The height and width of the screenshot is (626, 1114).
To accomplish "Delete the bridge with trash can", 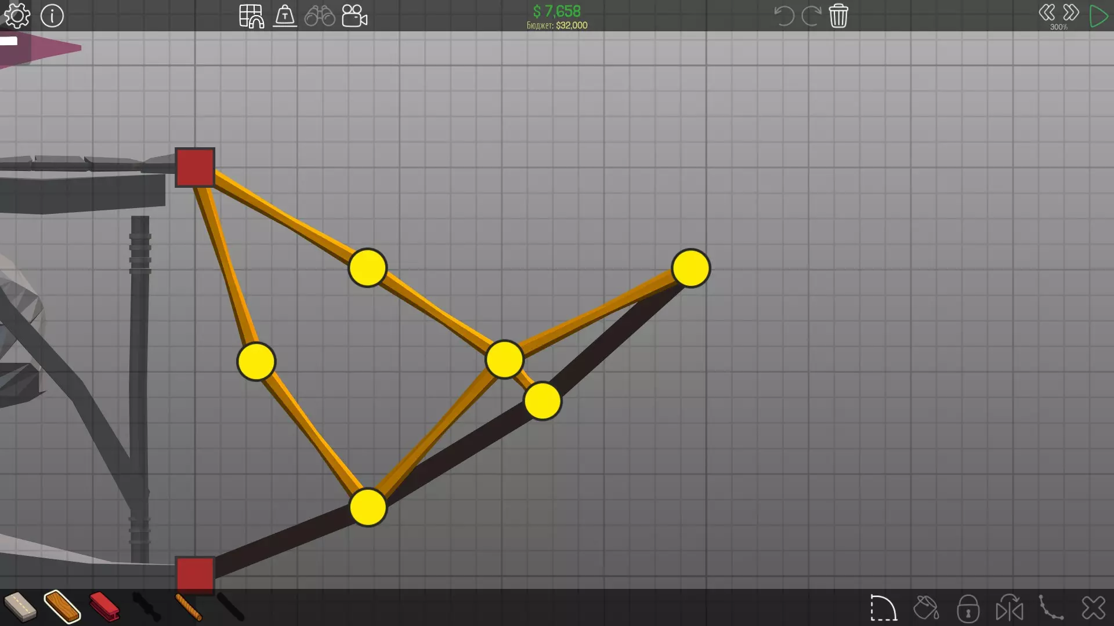I will click(838, 16).
